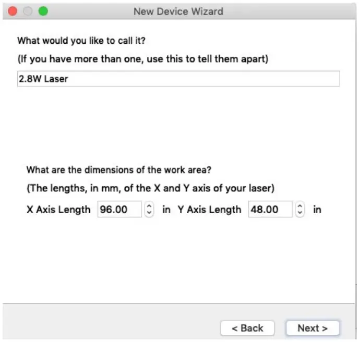Select 'What are the dimensions of the work area?' text
This screenshot has height=342, width=359.
click(x=119, y=170)
